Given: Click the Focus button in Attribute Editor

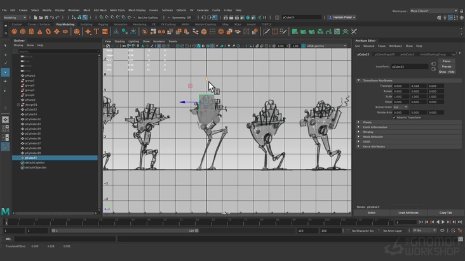Looking at the screenshot, I should tap(447, 61).
